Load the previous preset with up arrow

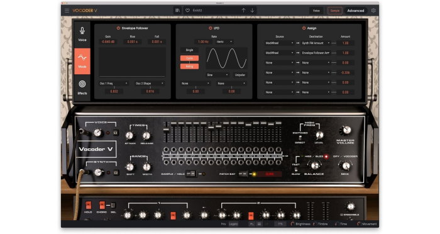[243, 11]
